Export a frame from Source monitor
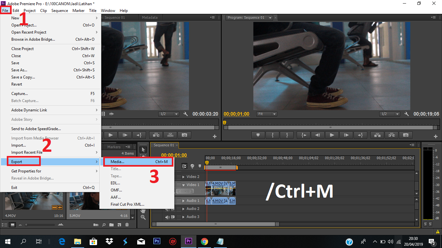This screenshot has width=442, height=248. point(184,135)
